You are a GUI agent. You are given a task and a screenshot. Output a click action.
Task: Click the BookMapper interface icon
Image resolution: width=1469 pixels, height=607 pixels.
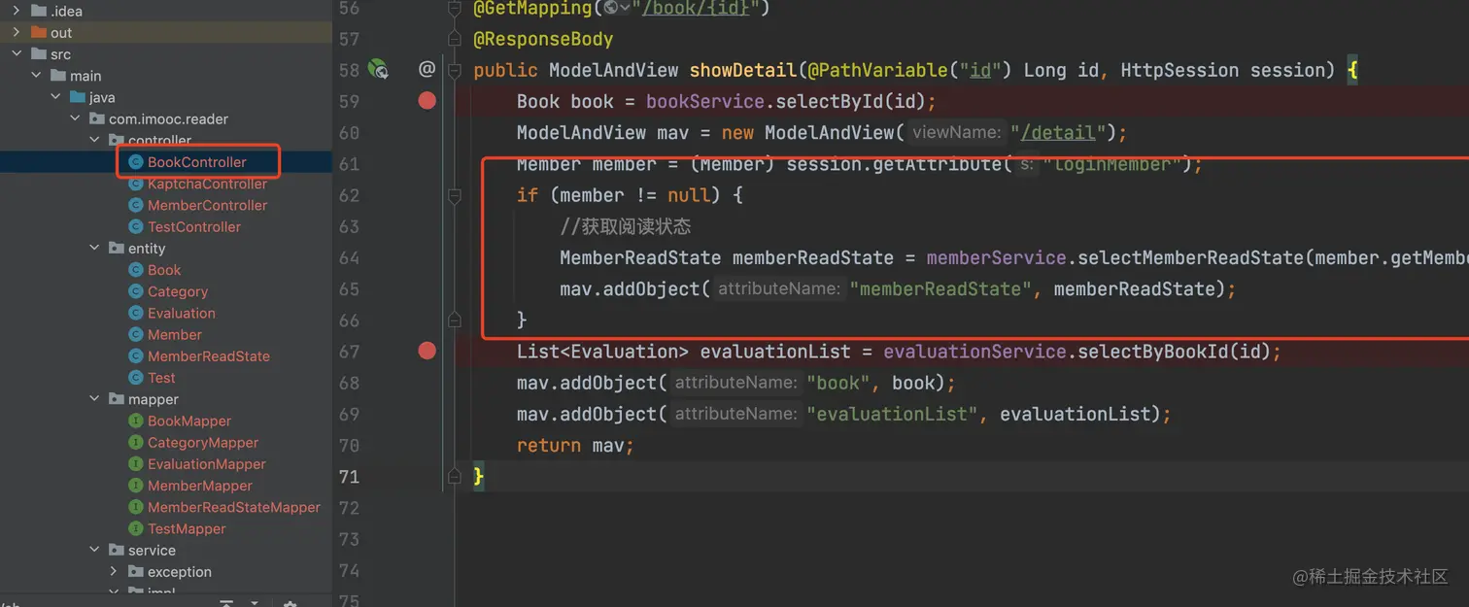[x=136, y=421]
